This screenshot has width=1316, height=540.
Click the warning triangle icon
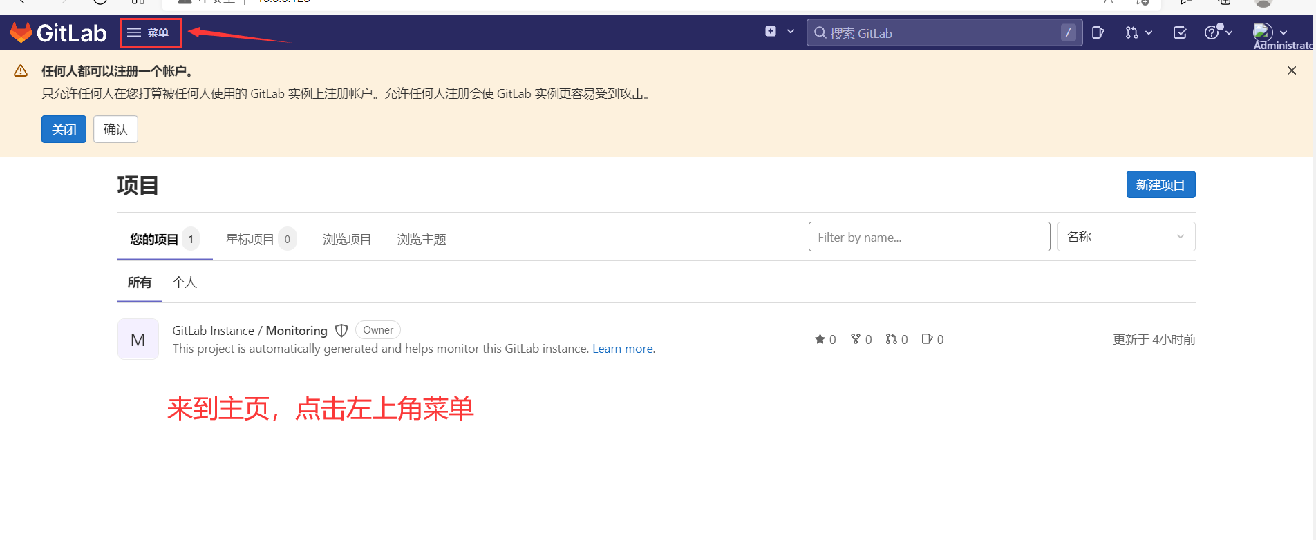pyautogui.click(x=21, y=70)
